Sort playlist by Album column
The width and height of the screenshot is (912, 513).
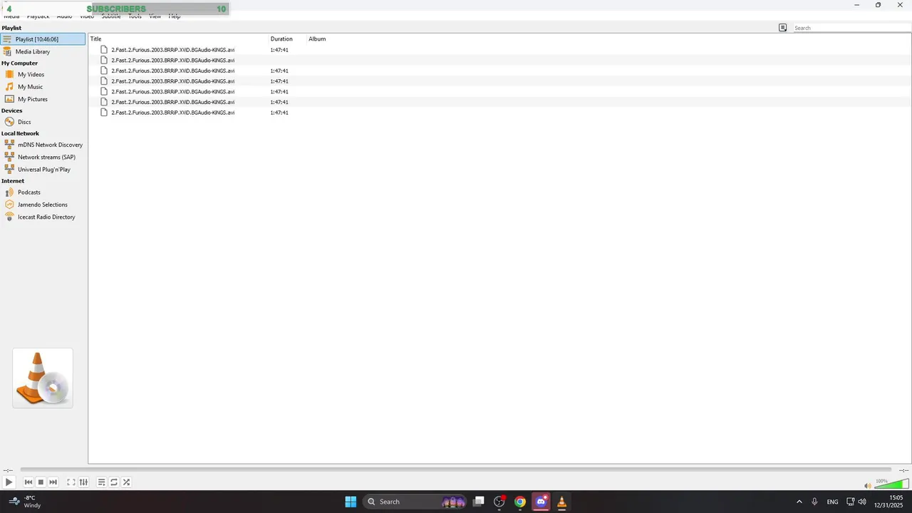point(317,38)
